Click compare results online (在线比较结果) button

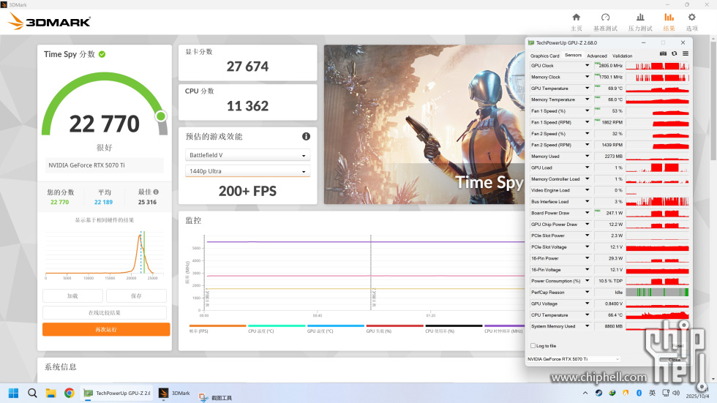click(x=104, y=312)
